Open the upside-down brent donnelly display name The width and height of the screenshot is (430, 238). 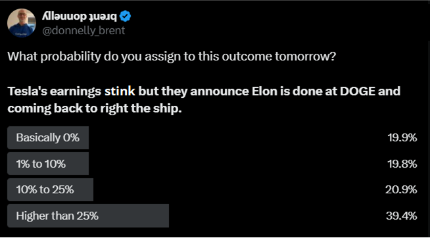[x=80, y=16]
